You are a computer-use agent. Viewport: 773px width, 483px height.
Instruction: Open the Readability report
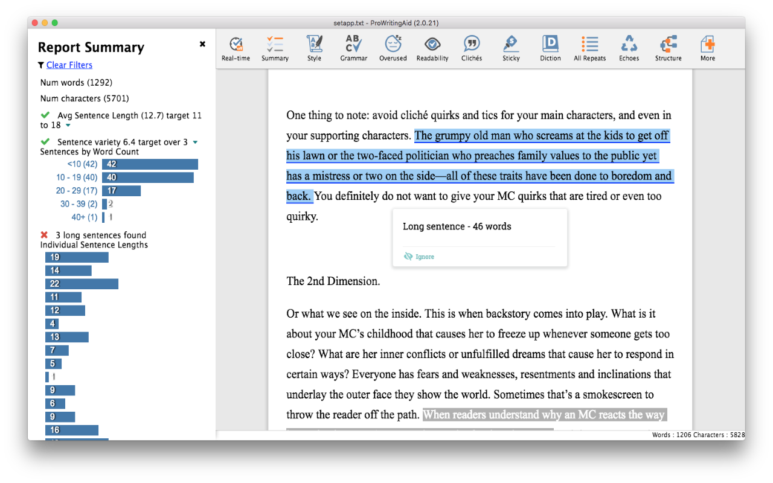tap(432, 48)
